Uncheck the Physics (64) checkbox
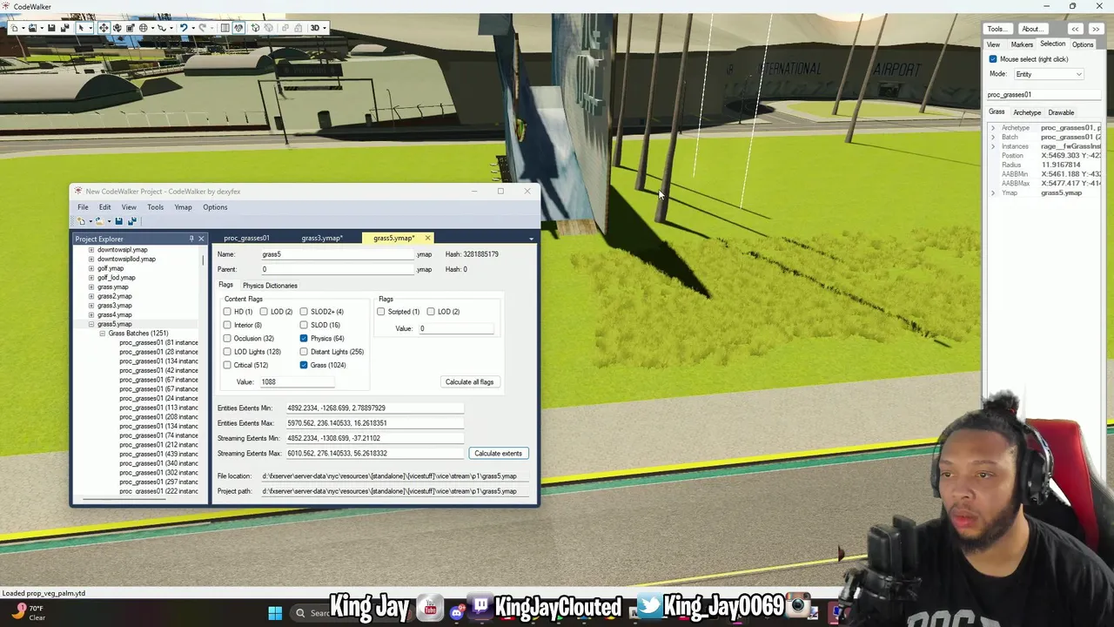The height and width of the screenshot is (627, 1114). pos(304,338)
